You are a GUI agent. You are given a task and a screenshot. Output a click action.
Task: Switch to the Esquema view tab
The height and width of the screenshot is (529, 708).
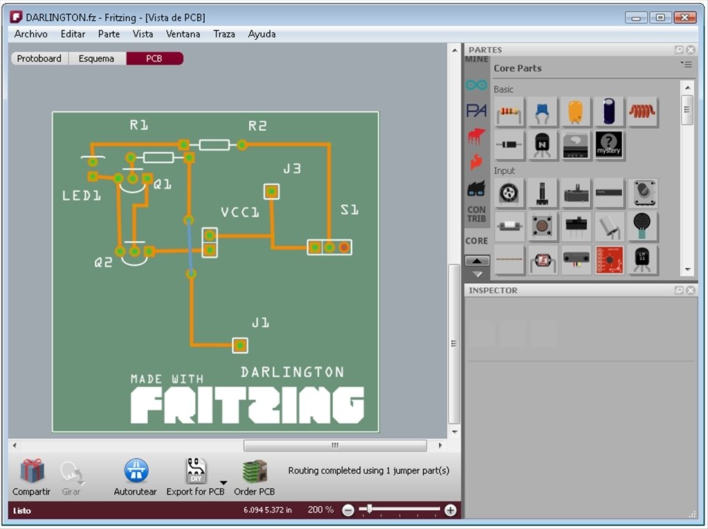pos(96,58)
